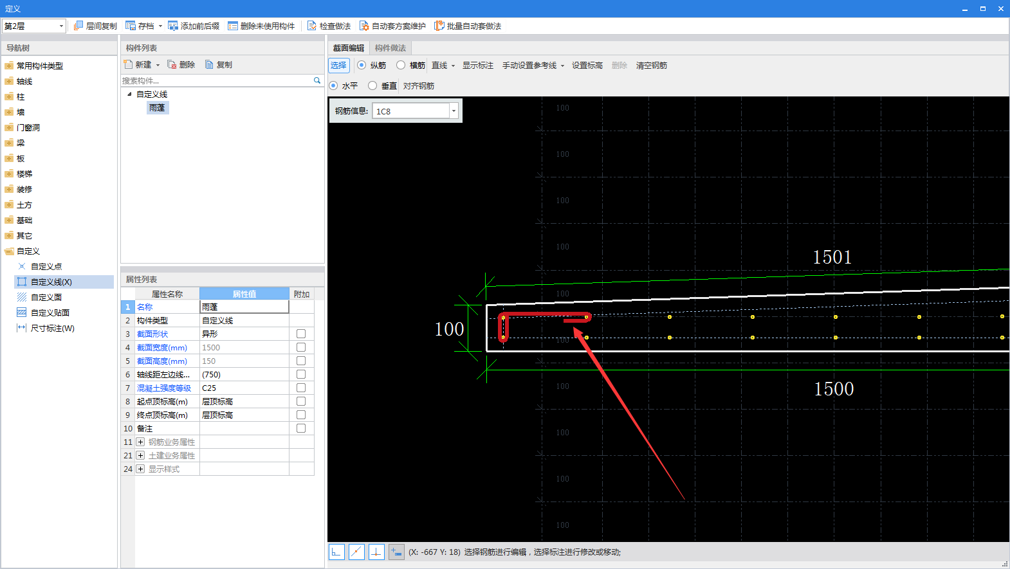Select the 横筋 transverse rebar radio button
The width and height of the screenshot is (1010, 569).
click(x=401, y=65)
